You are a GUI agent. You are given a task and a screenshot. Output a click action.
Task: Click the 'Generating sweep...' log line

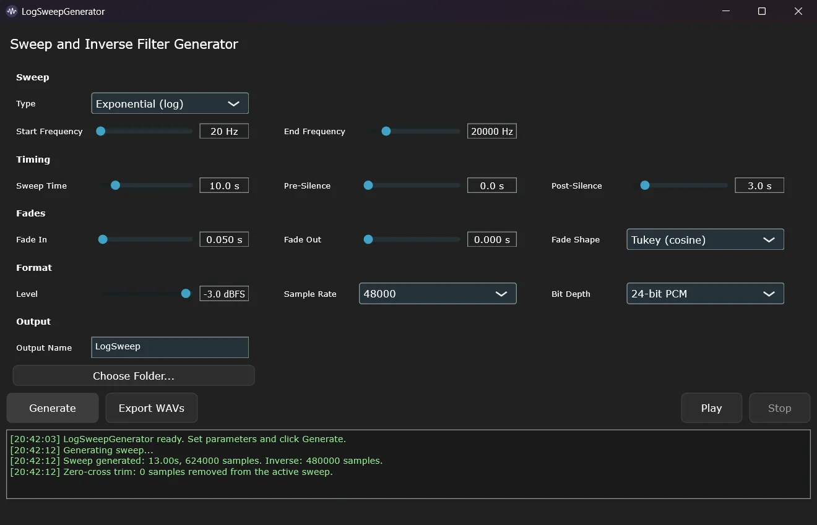(82, 450)
